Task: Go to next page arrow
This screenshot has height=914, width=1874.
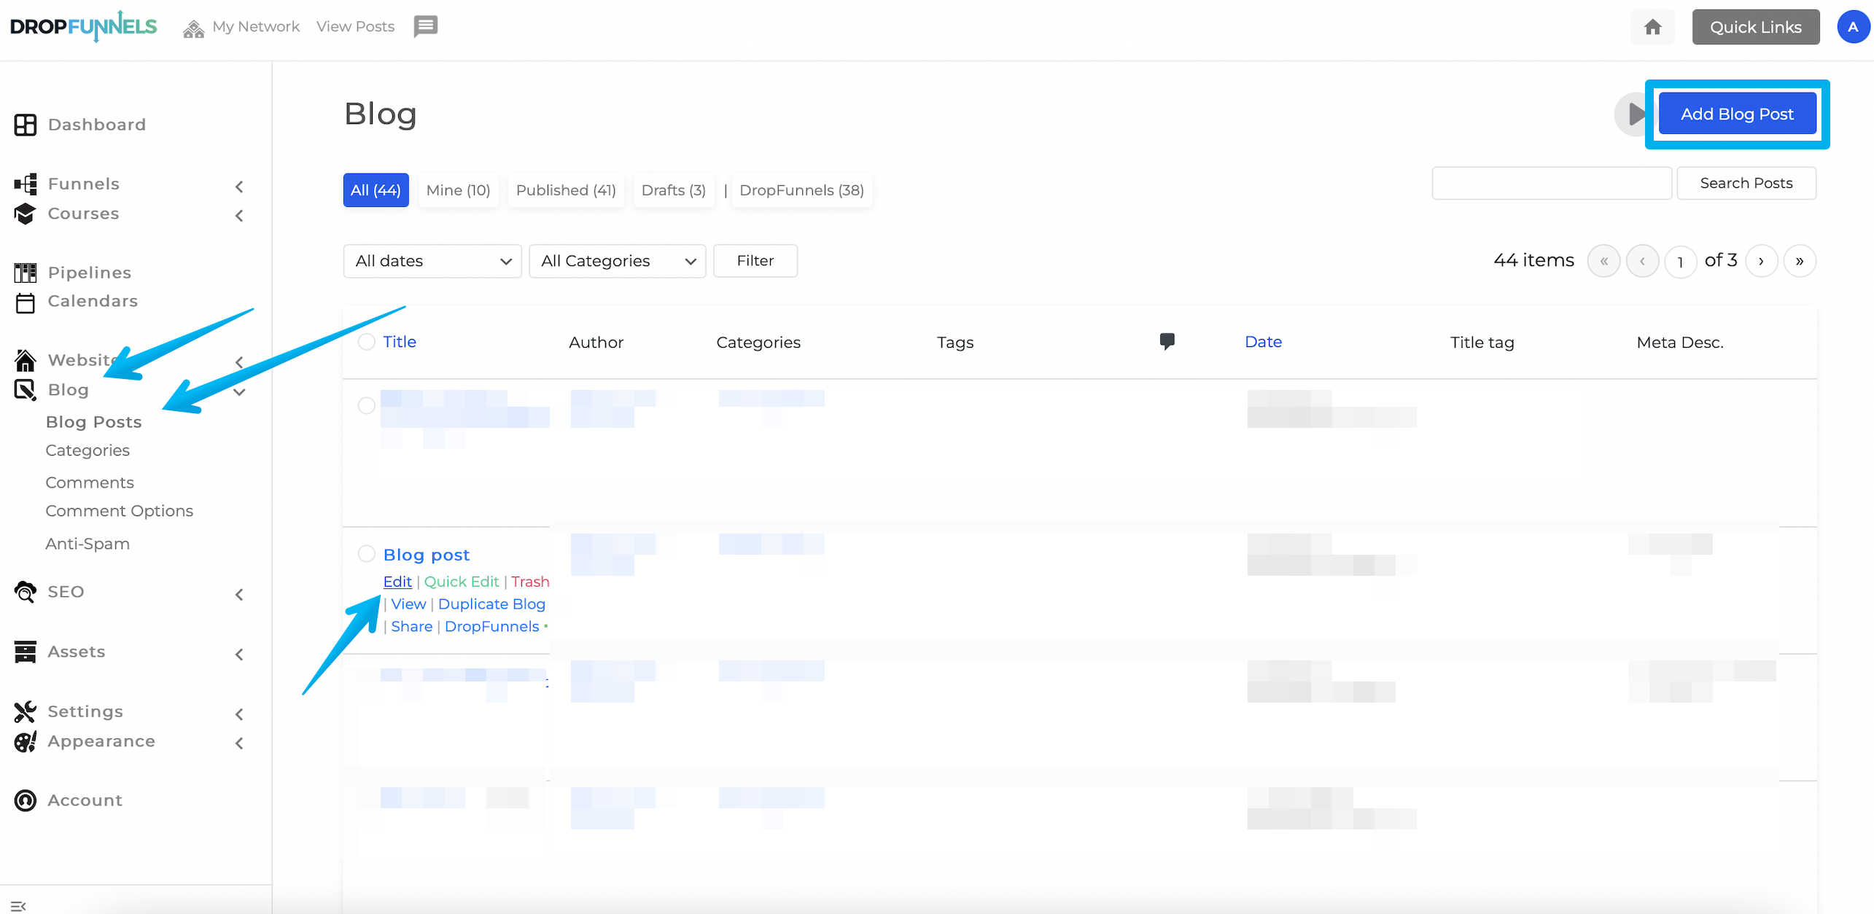Action: [1761, 261]
